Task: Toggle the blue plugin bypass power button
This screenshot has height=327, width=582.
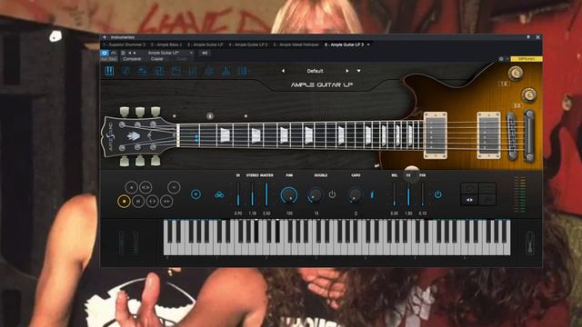Action: click(x=105, y=53)
